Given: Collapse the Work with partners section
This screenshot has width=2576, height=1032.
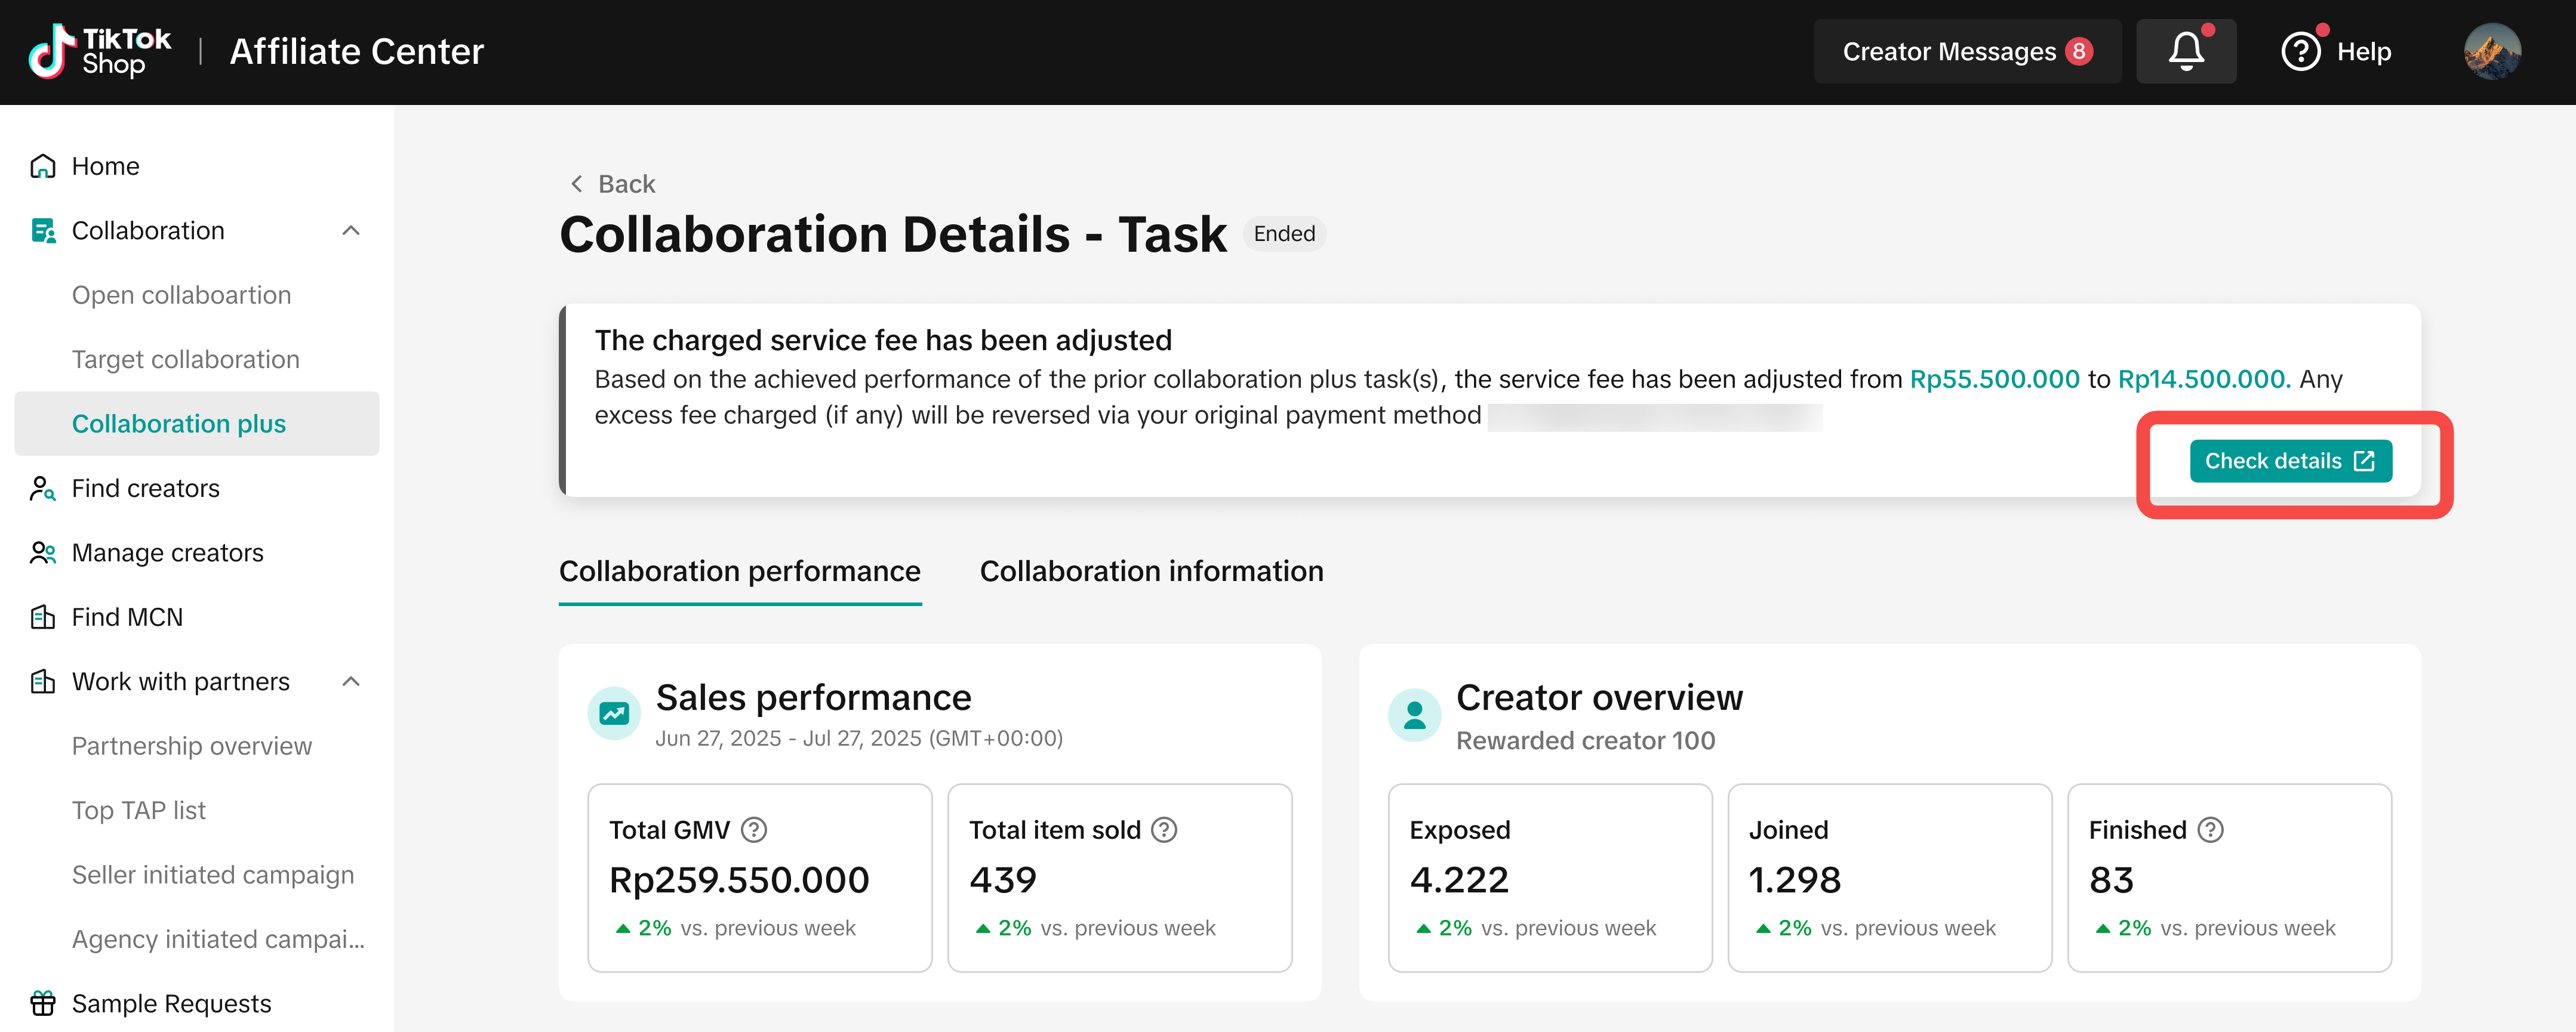Looking at the screenshot, I should 350,681.
